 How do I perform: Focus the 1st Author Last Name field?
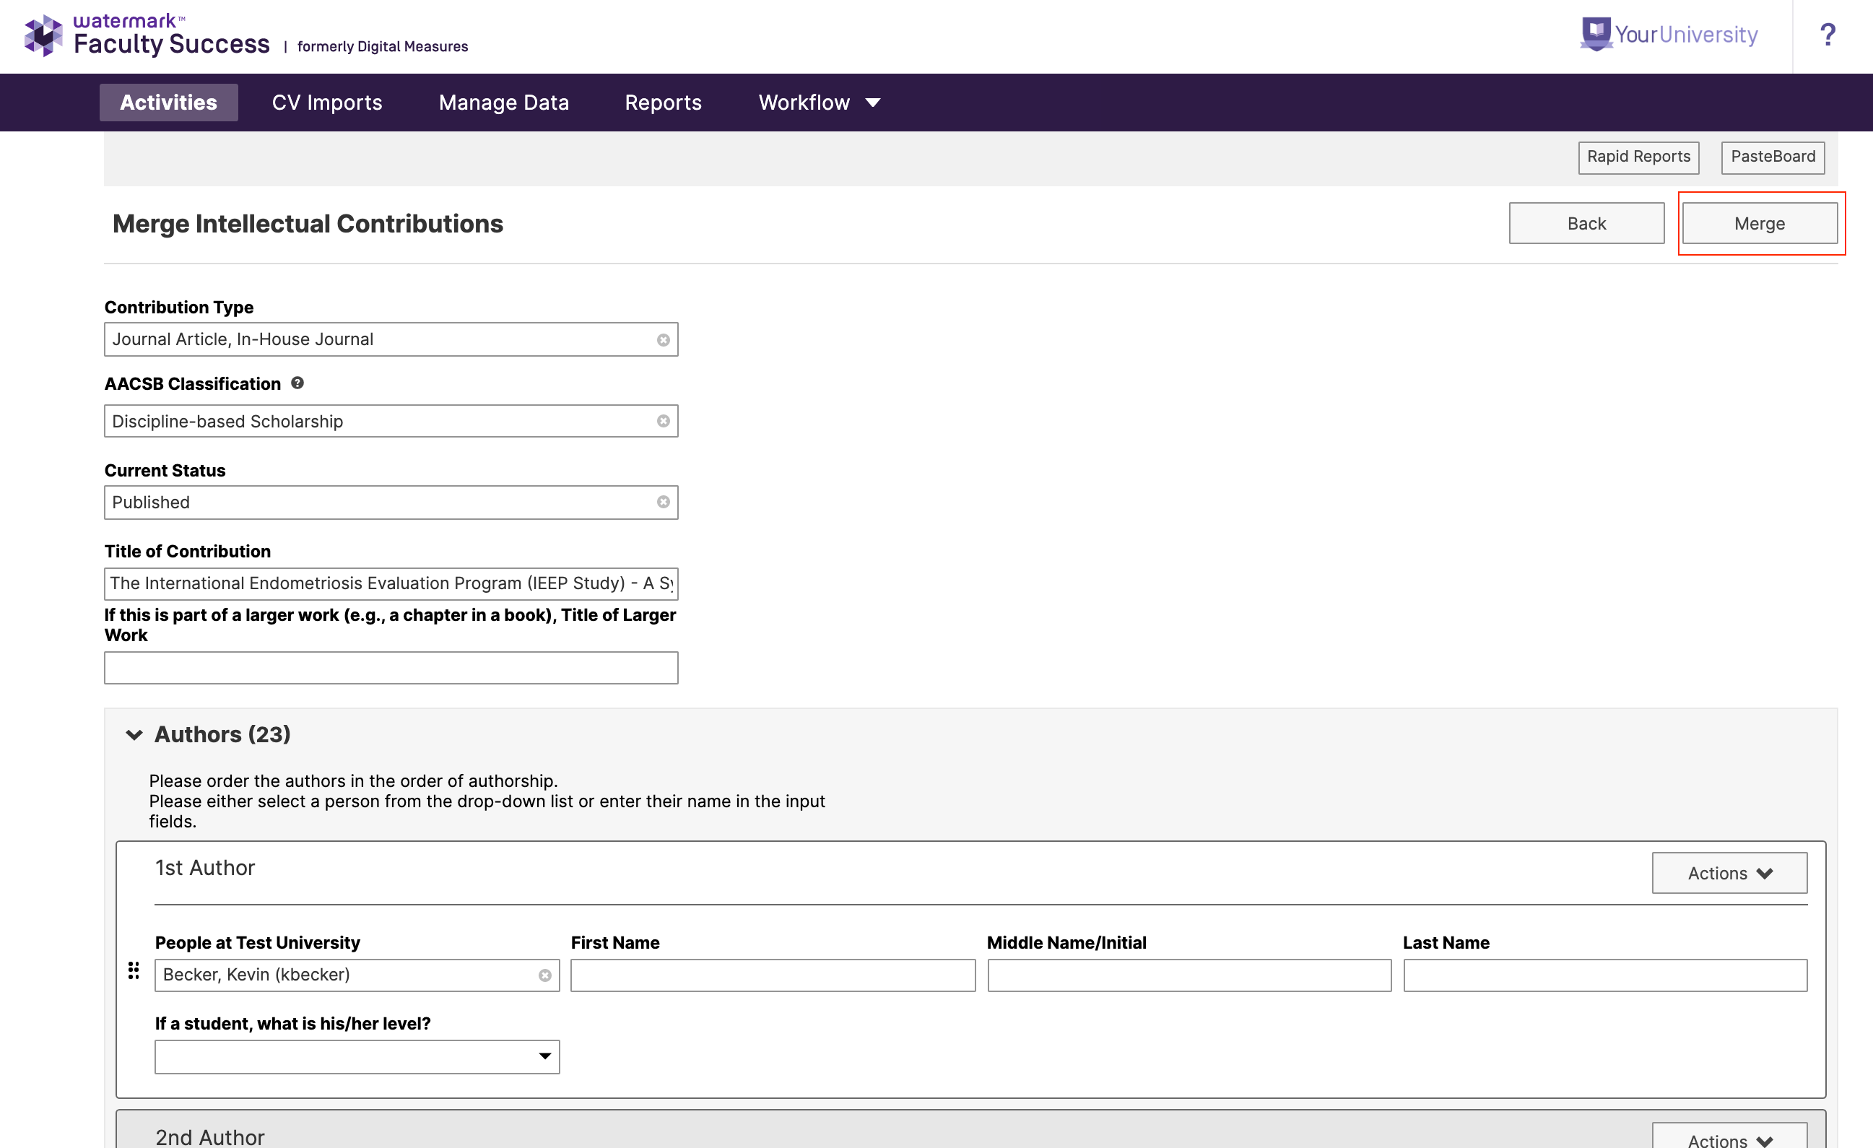1604,975
